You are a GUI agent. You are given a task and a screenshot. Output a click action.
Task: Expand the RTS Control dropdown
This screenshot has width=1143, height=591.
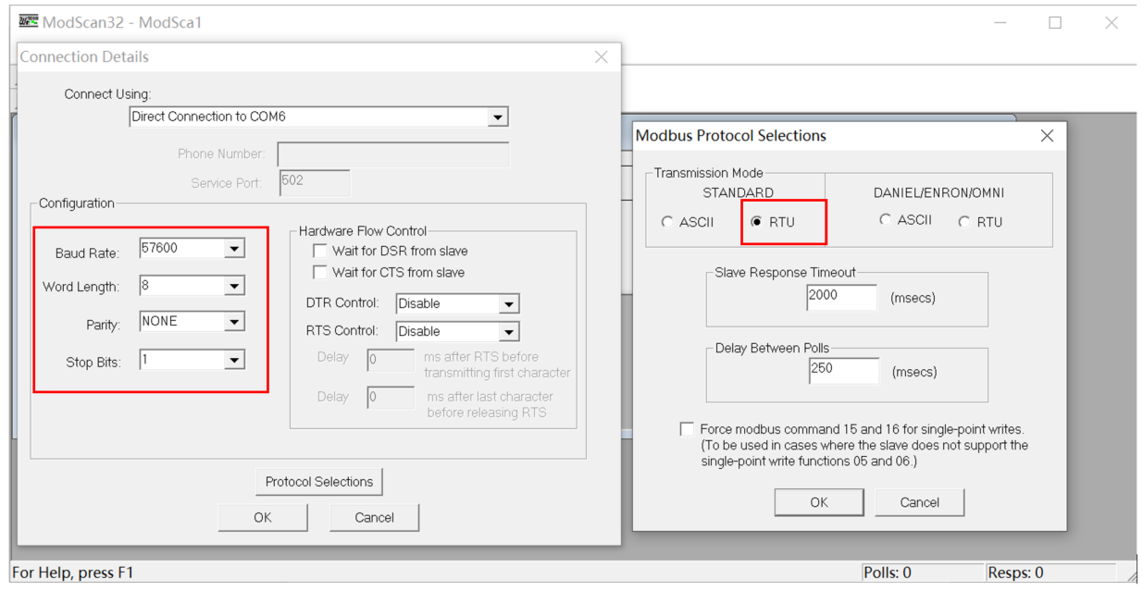[508, 331]
